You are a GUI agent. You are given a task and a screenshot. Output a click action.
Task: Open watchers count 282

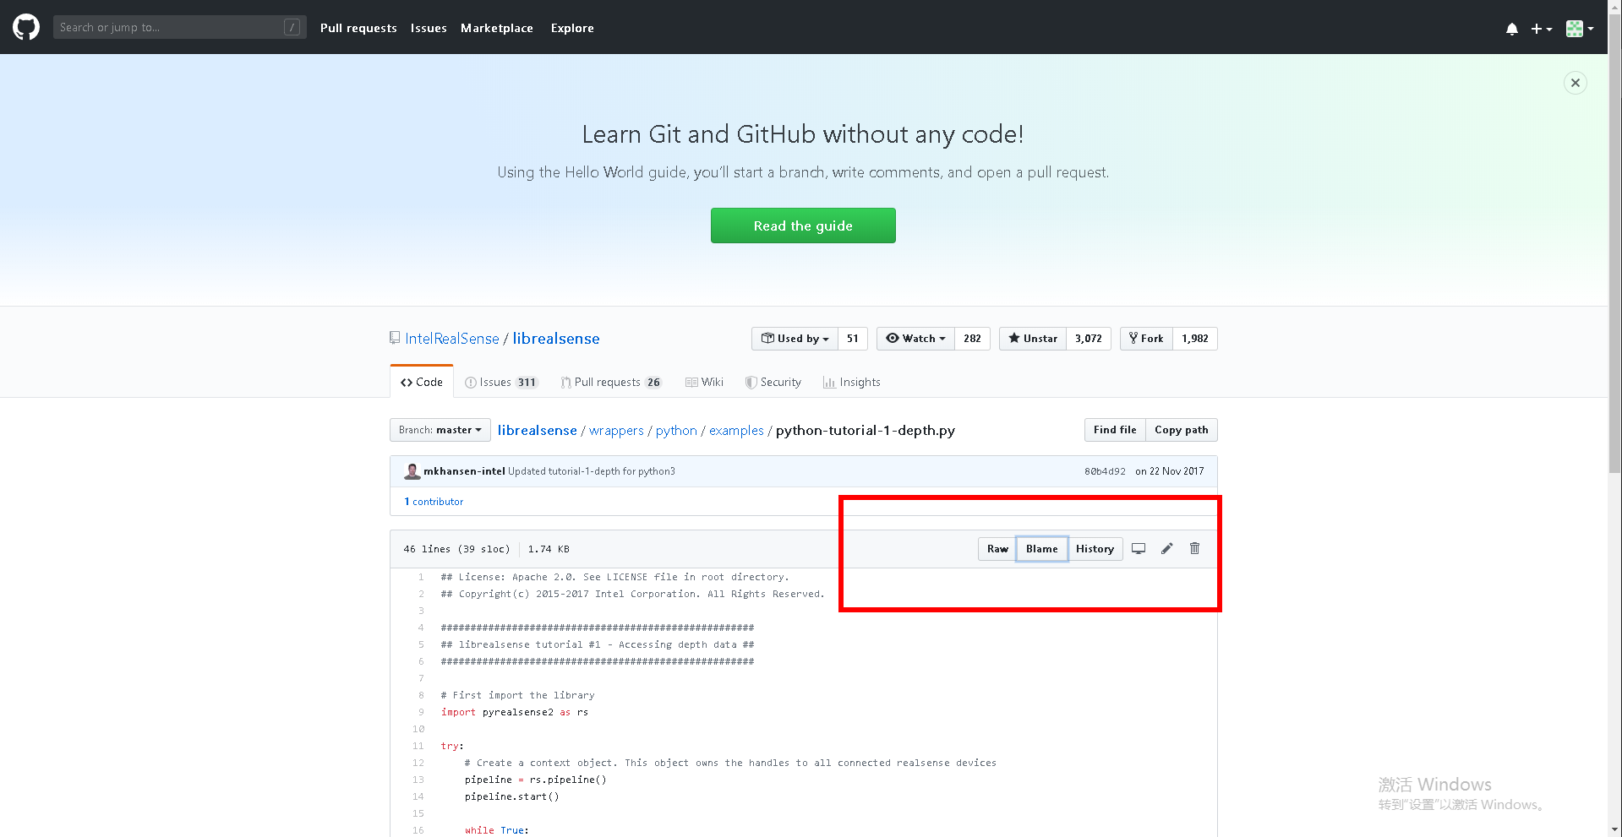(972, 339)
